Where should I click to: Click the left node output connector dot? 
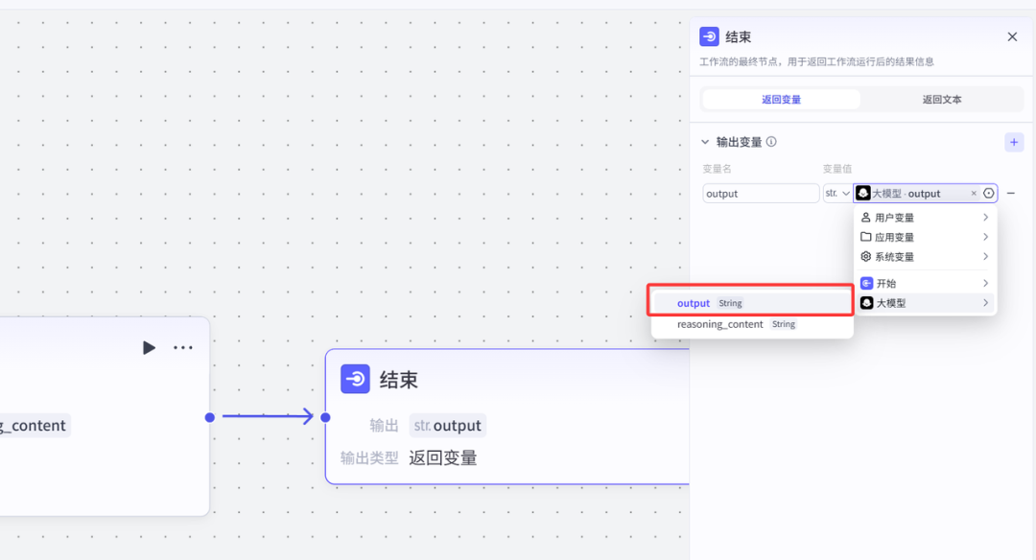(x=209, y=417)
